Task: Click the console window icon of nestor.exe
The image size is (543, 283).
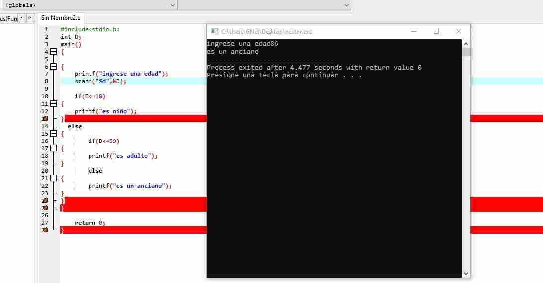Action: pyautogui.click(x=214, y=31)
